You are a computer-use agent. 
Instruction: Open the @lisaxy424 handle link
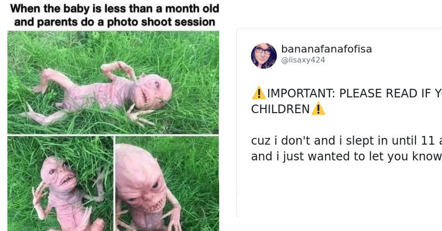tap(303, 60)
